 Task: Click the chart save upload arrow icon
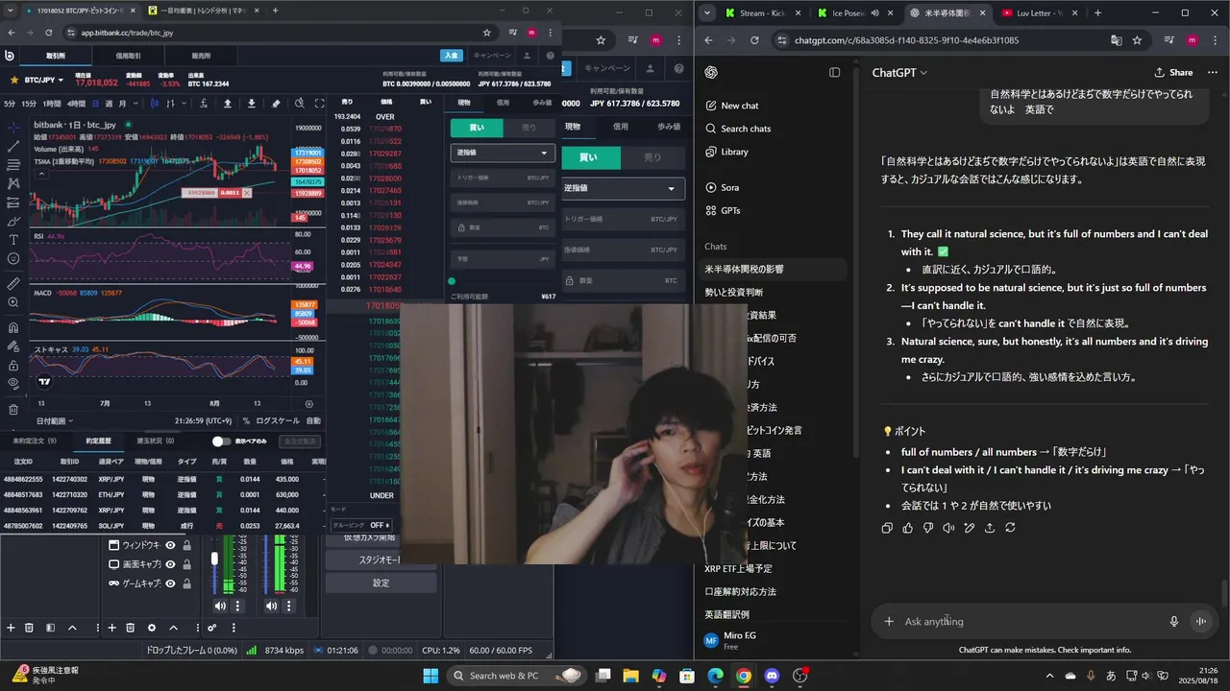coord(228,104)
